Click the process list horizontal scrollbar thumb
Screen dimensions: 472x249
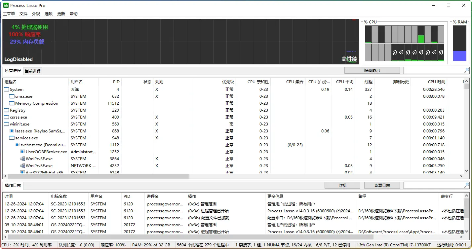tap(99, 176)
